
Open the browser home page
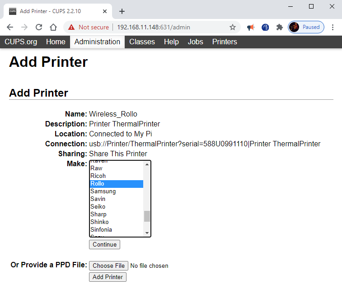(x=53, y=27)
